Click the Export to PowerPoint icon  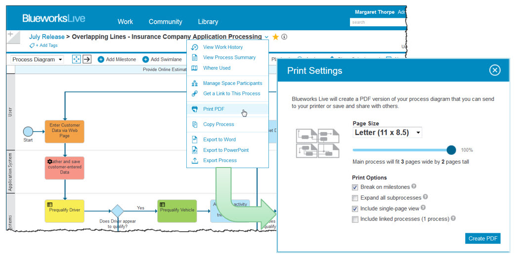(194, 150)
